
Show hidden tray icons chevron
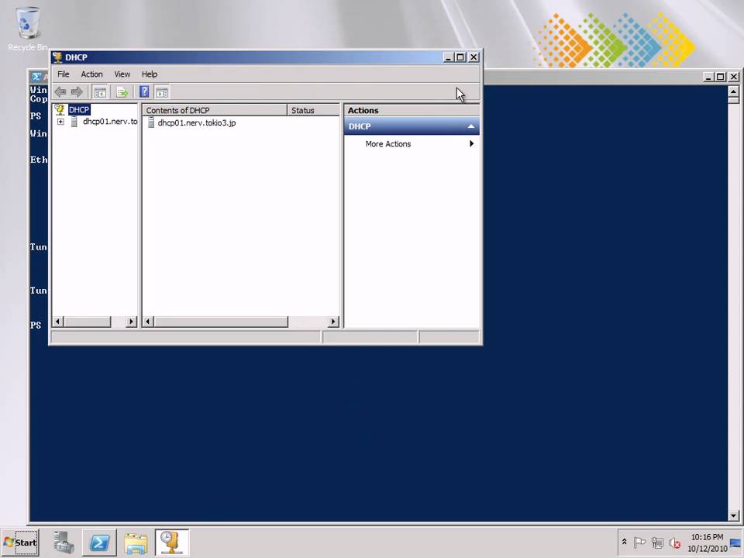tap(625, 542)
